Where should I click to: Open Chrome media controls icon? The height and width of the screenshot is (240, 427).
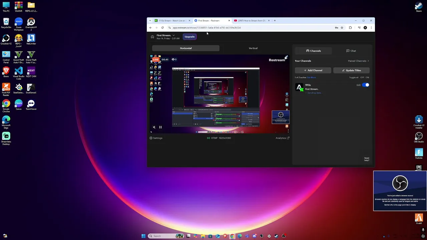click(359, 28)
